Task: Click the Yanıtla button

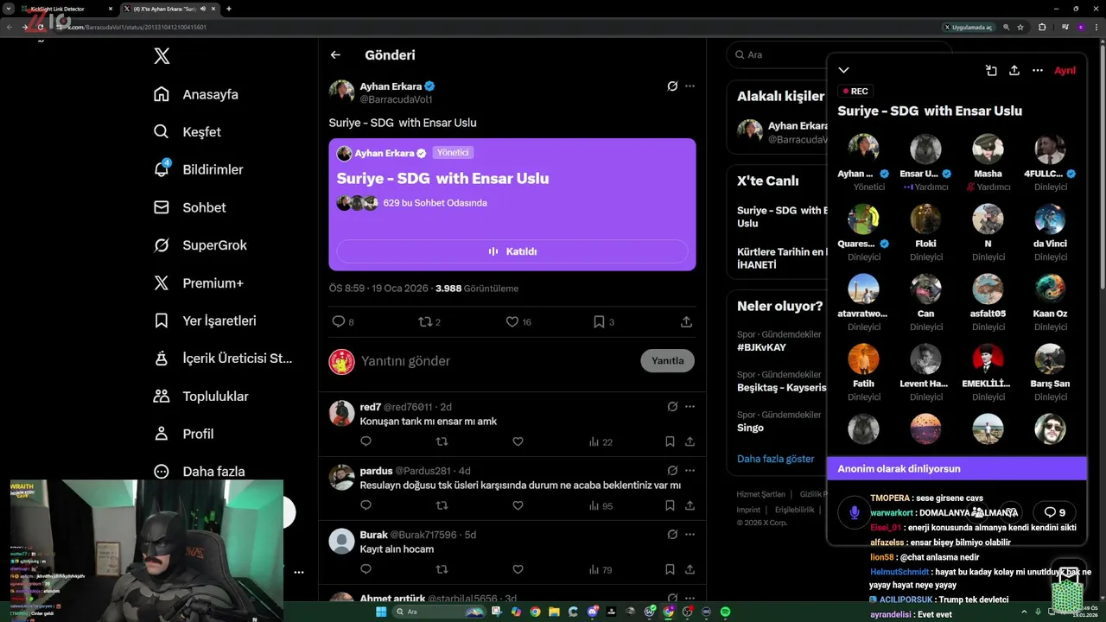Action: 667,361
